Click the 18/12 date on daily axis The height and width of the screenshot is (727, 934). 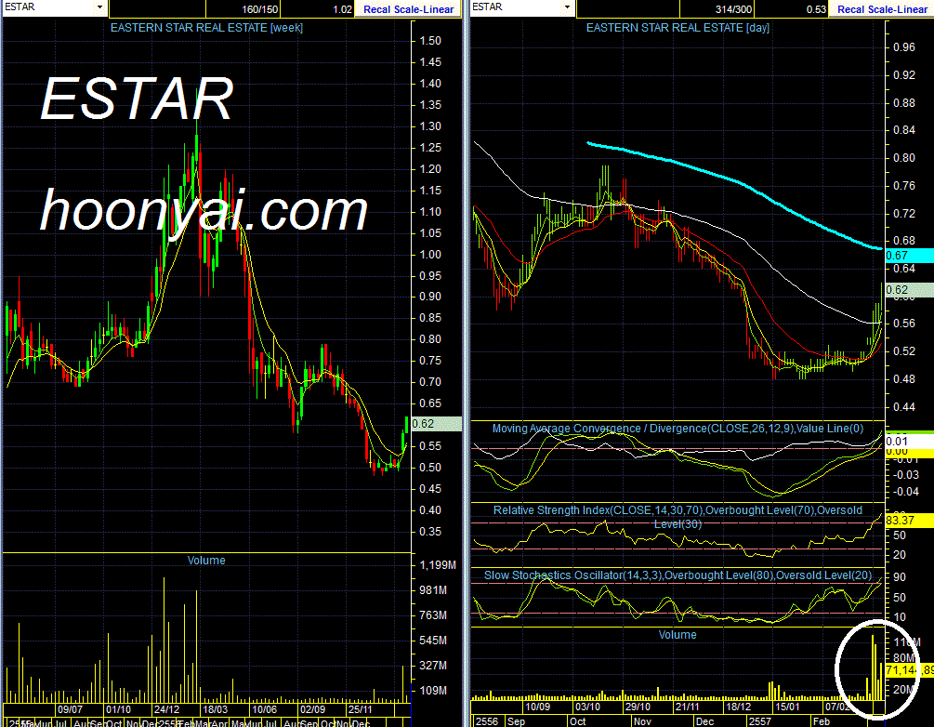(x=738, y=707)
